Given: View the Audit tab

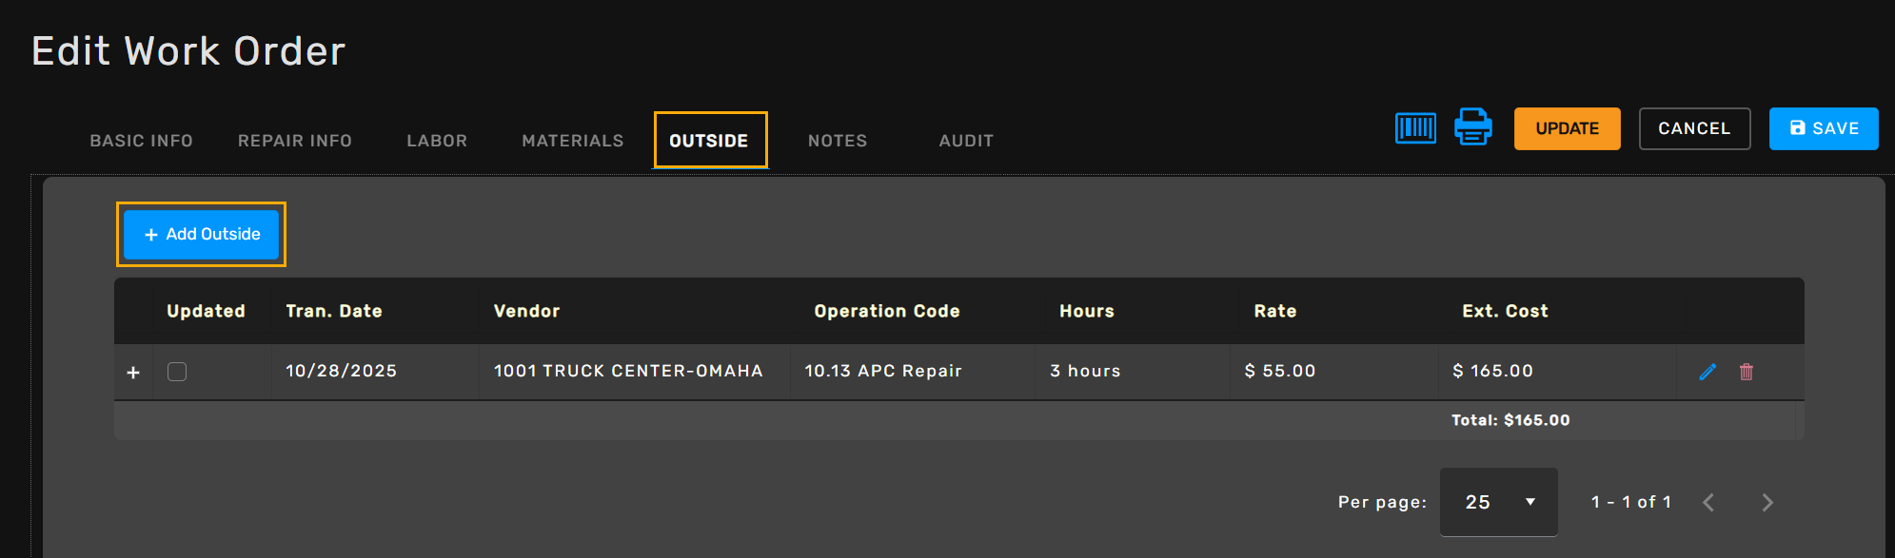Looking at the screenshot, I should tap(966, 141).
